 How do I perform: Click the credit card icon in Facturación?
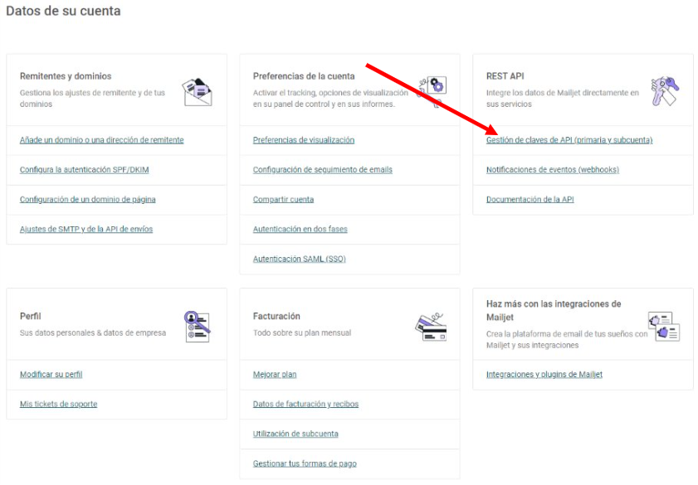431,327
